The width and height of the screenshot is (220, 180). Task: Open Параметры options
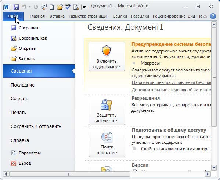pos(26,153)
